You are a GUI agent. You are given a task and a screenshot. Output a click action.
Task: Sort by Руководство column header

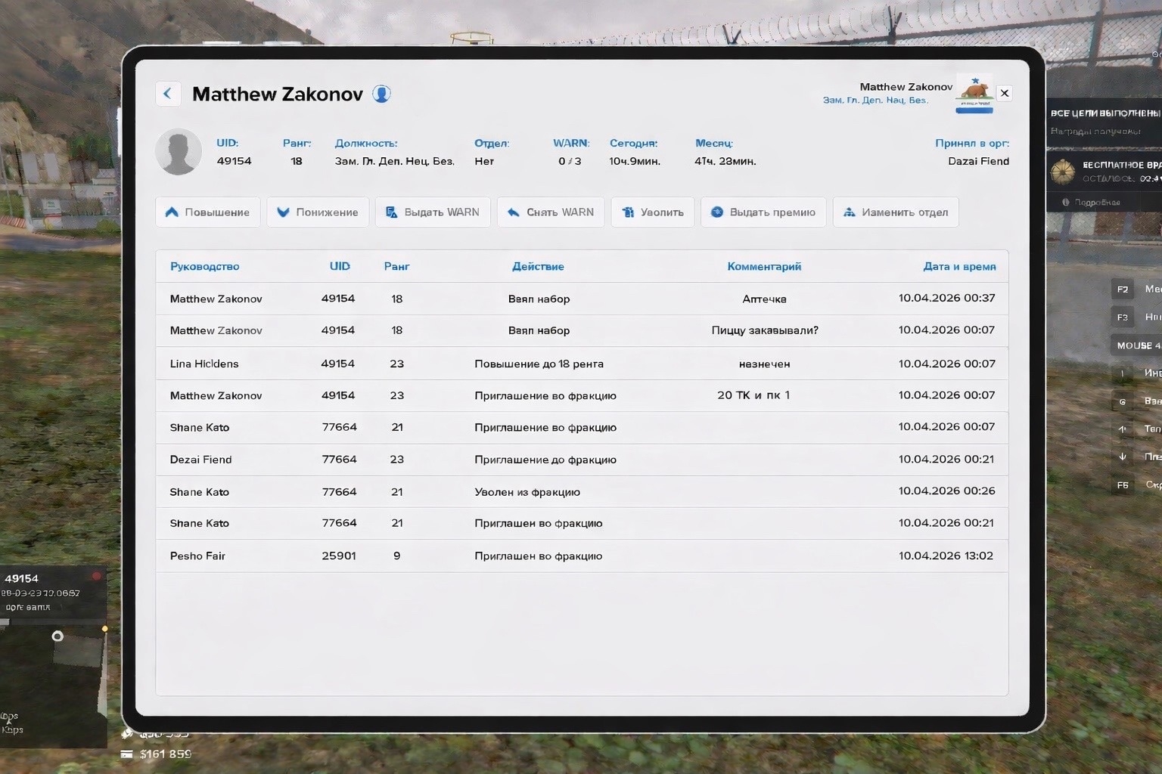click(x=204, y=266)
